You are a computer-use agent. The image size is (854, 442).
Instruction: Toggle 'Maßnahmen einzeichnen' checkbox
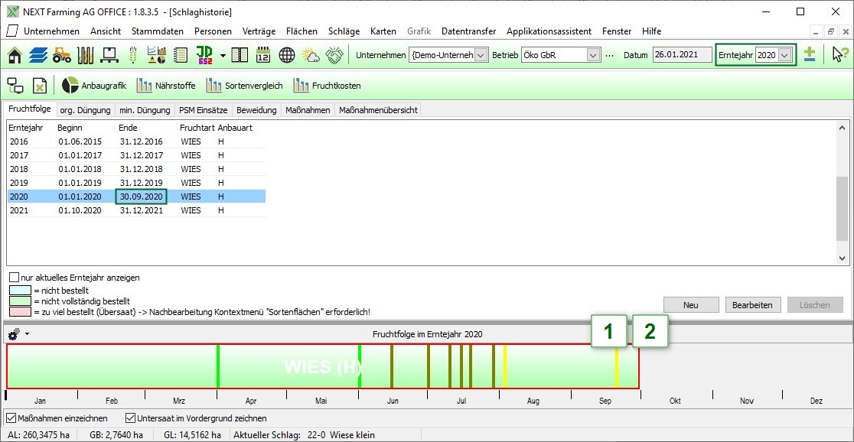[x=11, y=418]
